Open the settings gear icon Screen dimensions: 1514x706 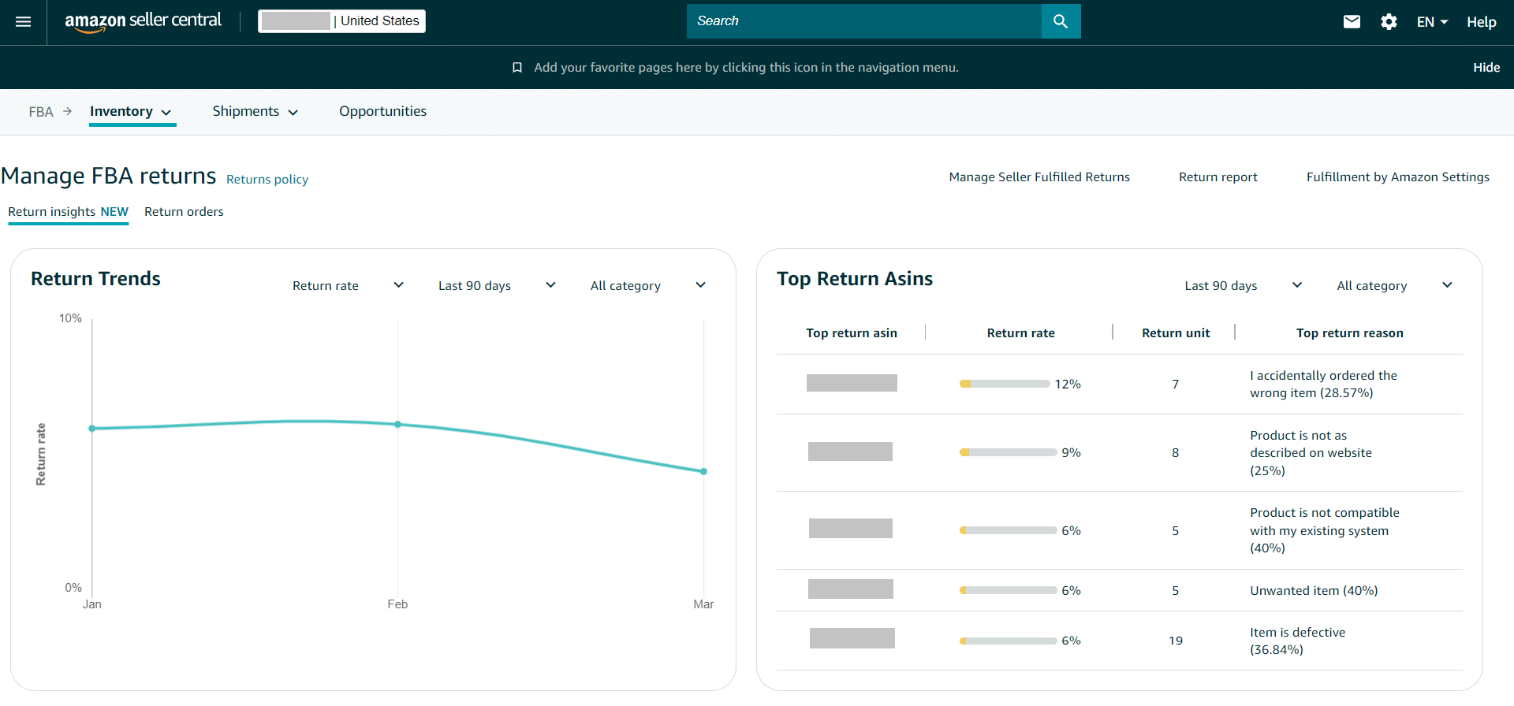[x=1389, y=22]
